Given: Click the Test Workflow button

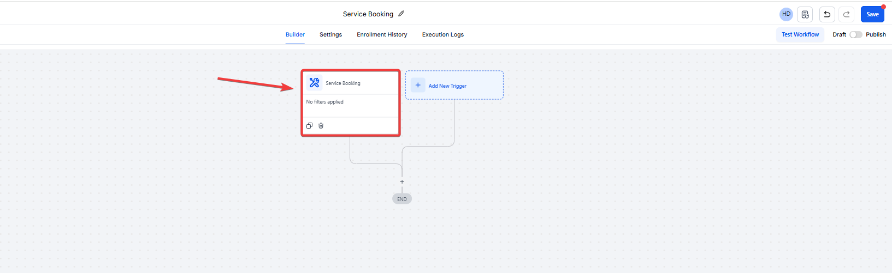Looking at the screenshot, I should [800, 34].
